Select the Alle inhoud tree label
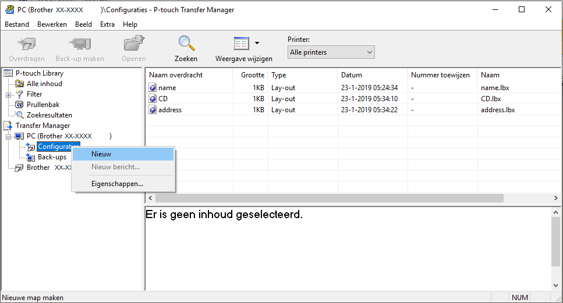Screen dimensions: 563x303 [44, 84]
